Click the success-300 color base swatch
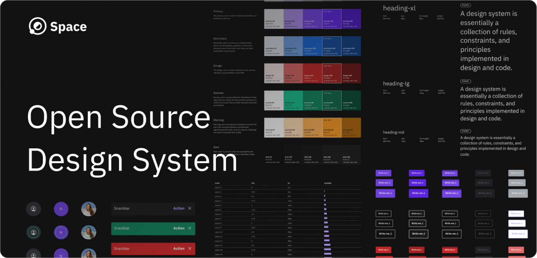 click(x=332, y=100)
